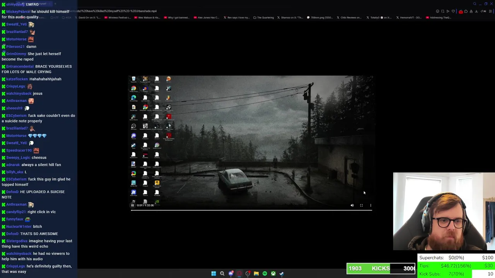The height and width of the screenshot is (278, 495).
Task: Click chat username Sweepy_Logic
Action: pyautogui.click(x=18, y=158)
